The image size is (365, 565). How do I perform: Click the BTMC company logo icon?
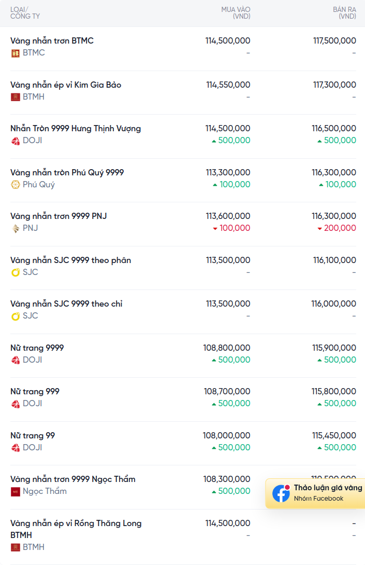tap(15, 53)
